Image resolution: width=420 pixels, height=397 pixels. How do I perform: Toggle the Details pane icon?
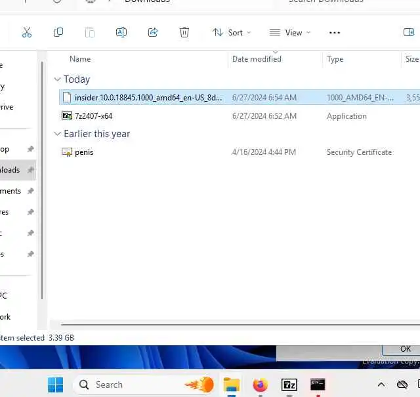tap(409, 32)
